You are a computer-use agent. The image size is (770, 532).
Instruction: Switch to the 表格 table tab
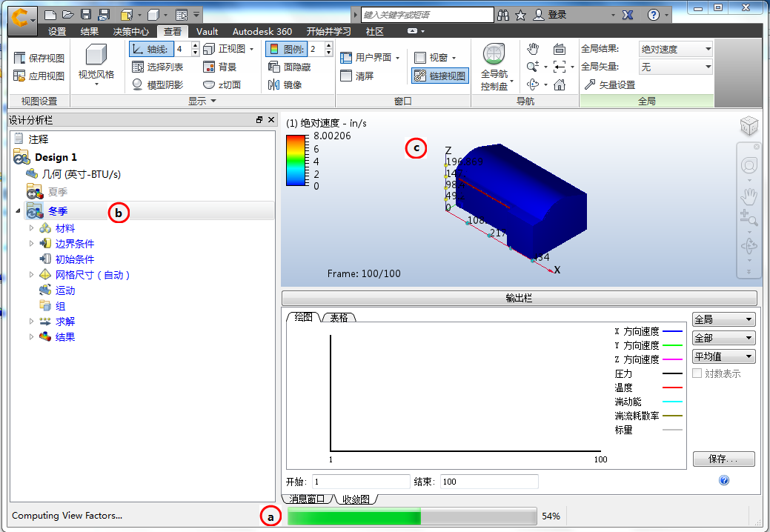pyautogui.click(x=339, y=318)
